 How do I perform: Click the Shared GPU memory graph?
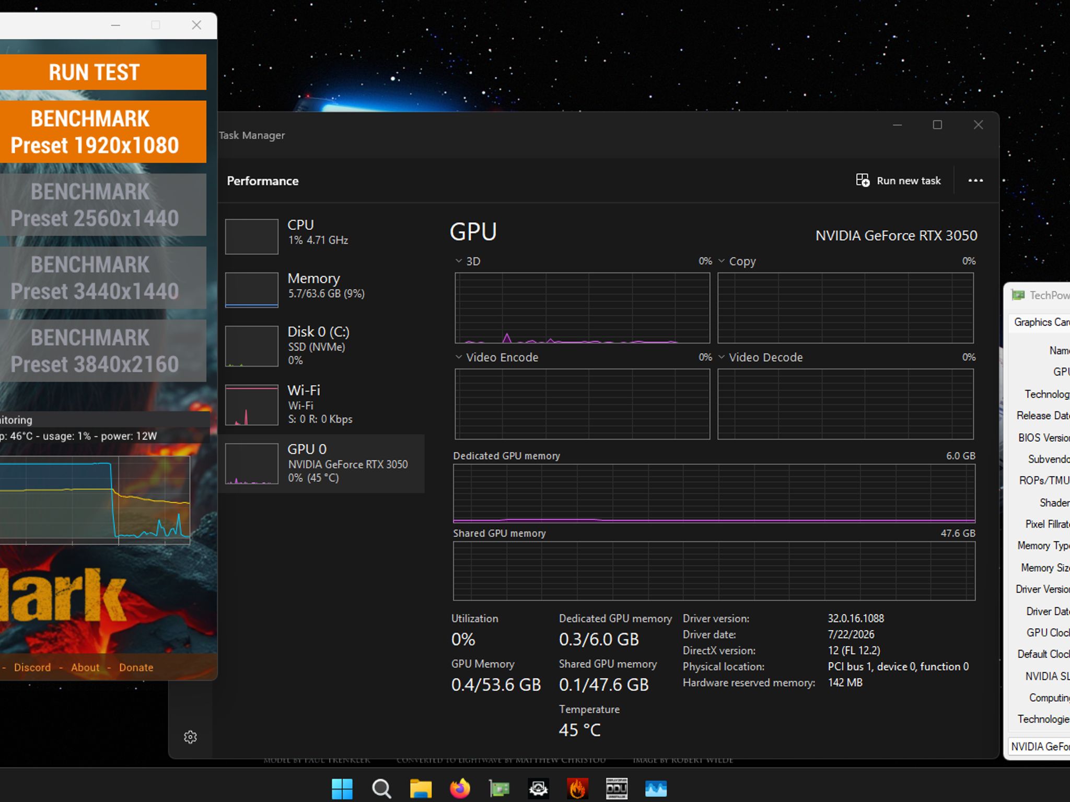pos(714,571)
